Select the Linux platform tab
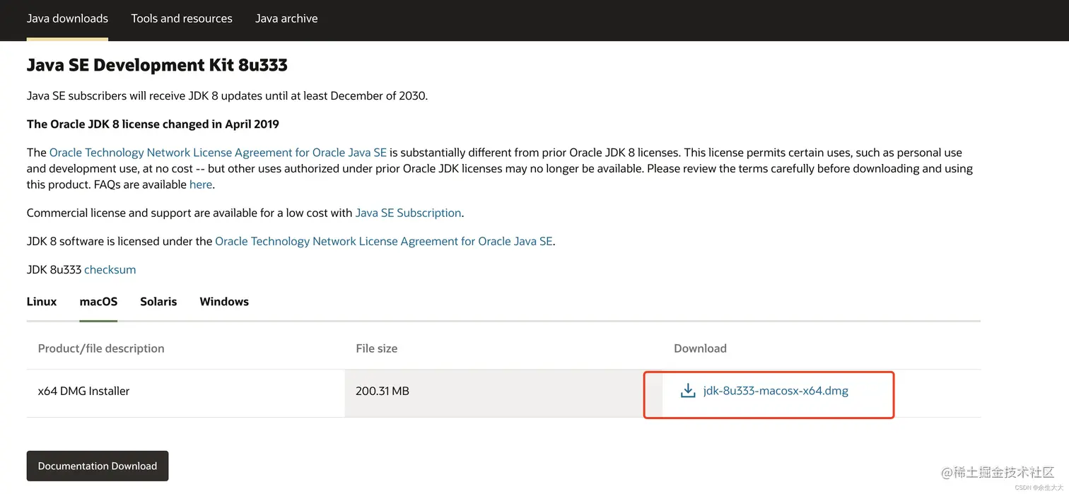The width and height of the screenshot is (1069, 494). 42,302
